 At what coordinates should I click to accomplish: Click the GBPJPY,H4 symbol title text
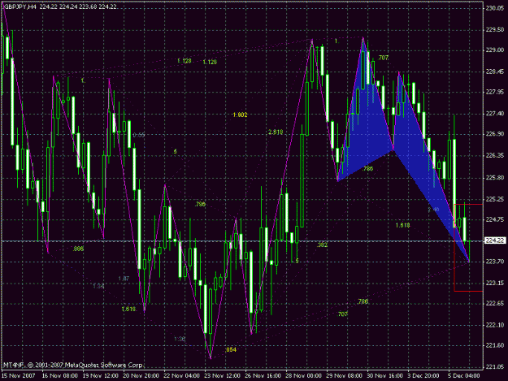[x=20, y=6]
